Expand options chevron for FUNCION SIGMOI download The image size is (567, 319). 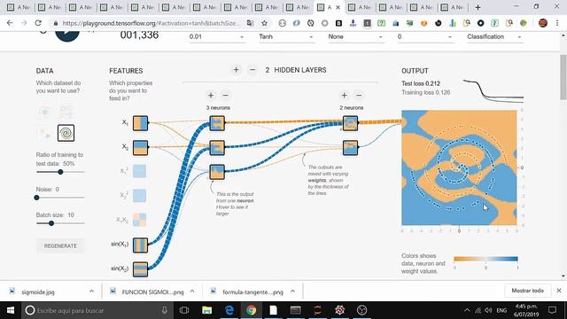[192, 292]
